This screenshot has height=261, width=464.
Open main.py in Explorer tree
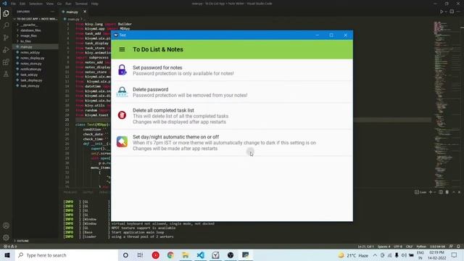(26, 46)
